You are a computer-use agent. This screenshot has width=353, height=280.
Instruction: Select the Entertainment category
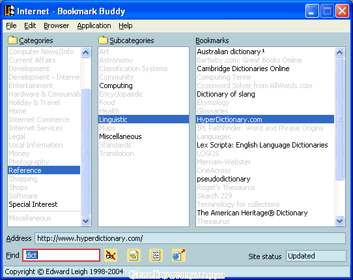click(x=44, y=86)
